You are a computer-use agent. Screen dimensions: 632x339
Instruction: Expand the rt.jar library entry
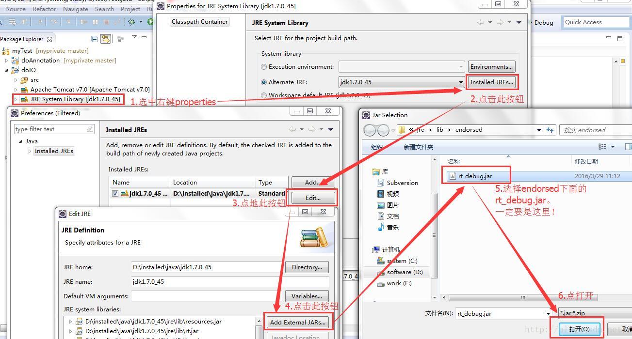click(x=71, y=331)
